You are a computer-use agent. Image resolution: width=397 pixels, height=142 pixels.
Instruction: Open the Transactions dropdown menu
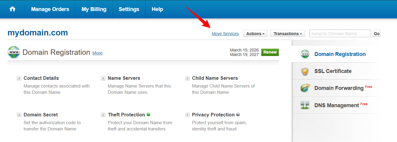[287, 34]
